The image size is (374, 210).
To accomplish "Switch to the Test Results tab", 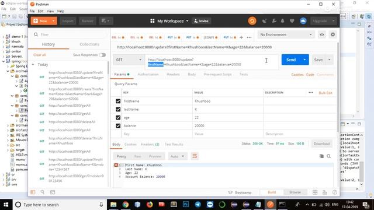I will coord(174,144).
